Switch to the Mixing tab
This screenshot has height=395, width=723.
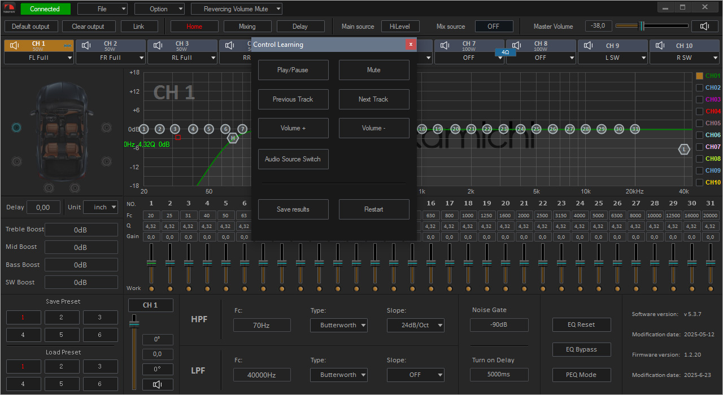click(x=247, y=27)
